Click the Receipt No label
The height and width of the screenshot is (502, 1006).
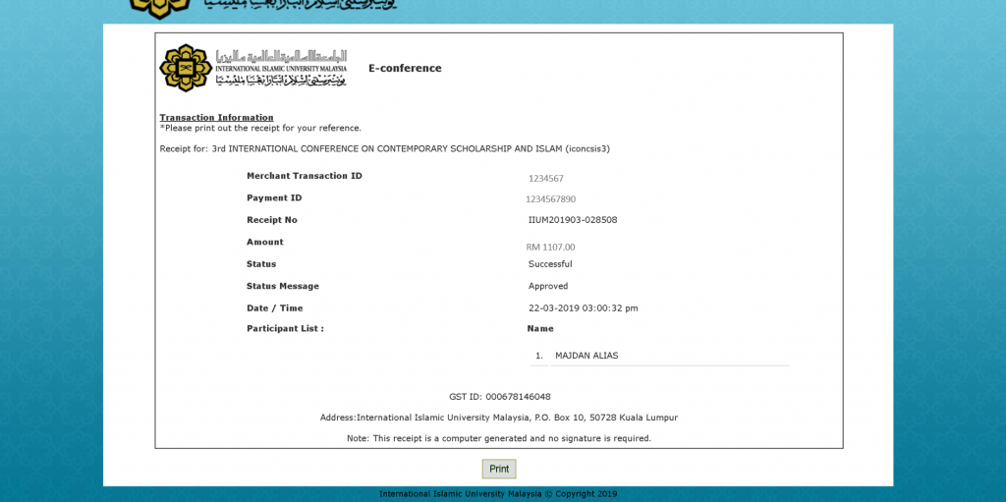[272, 219]
